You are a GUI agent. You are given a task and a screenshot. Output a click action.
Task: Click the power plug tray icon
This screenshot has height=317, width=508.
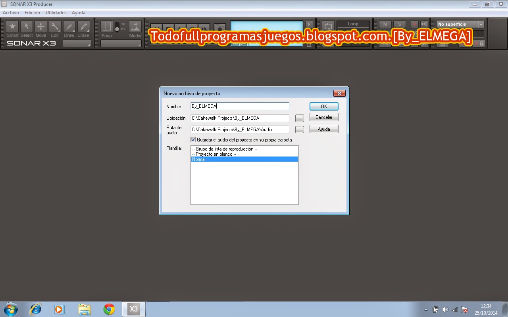435,309
